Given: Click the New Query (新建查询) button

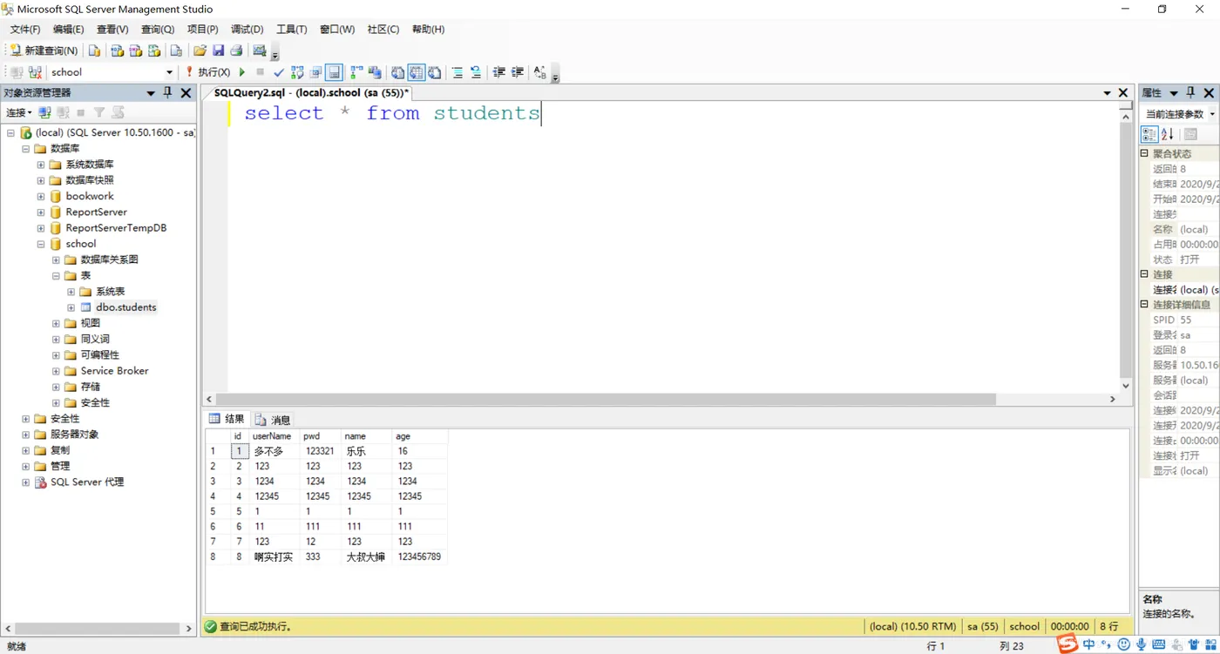Looking at the screenshot, I should pyautogui.click(x=44, y=51).
